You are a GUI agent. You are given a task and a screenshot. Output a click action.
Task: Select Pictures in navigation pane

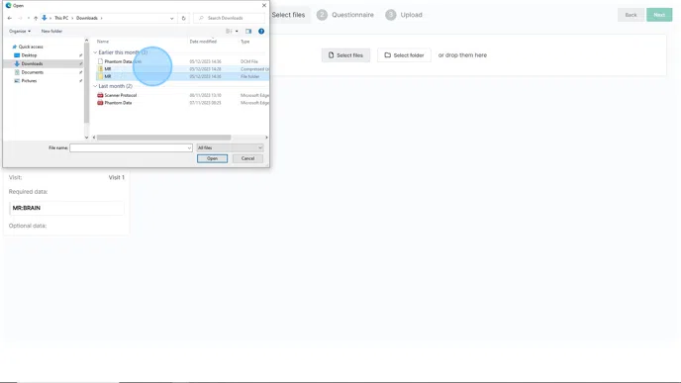[x=29, y=81]
